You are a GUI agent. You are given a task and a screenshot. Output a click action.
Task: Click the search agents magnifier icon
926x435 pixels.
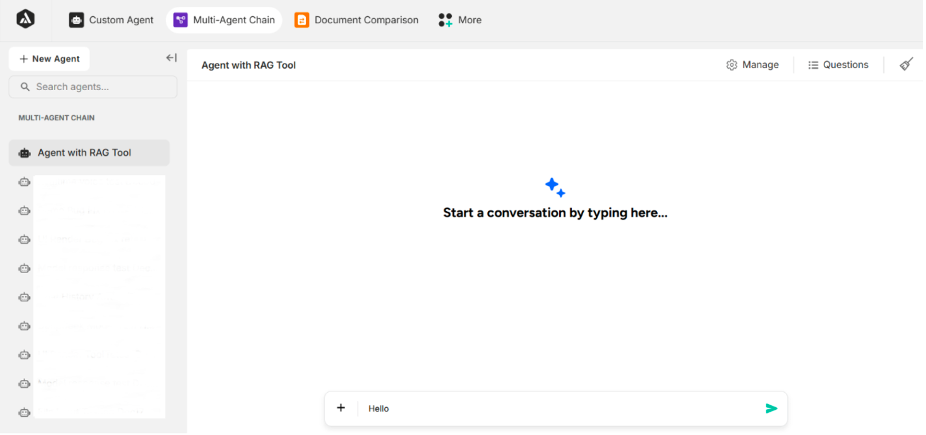point(25,87)
